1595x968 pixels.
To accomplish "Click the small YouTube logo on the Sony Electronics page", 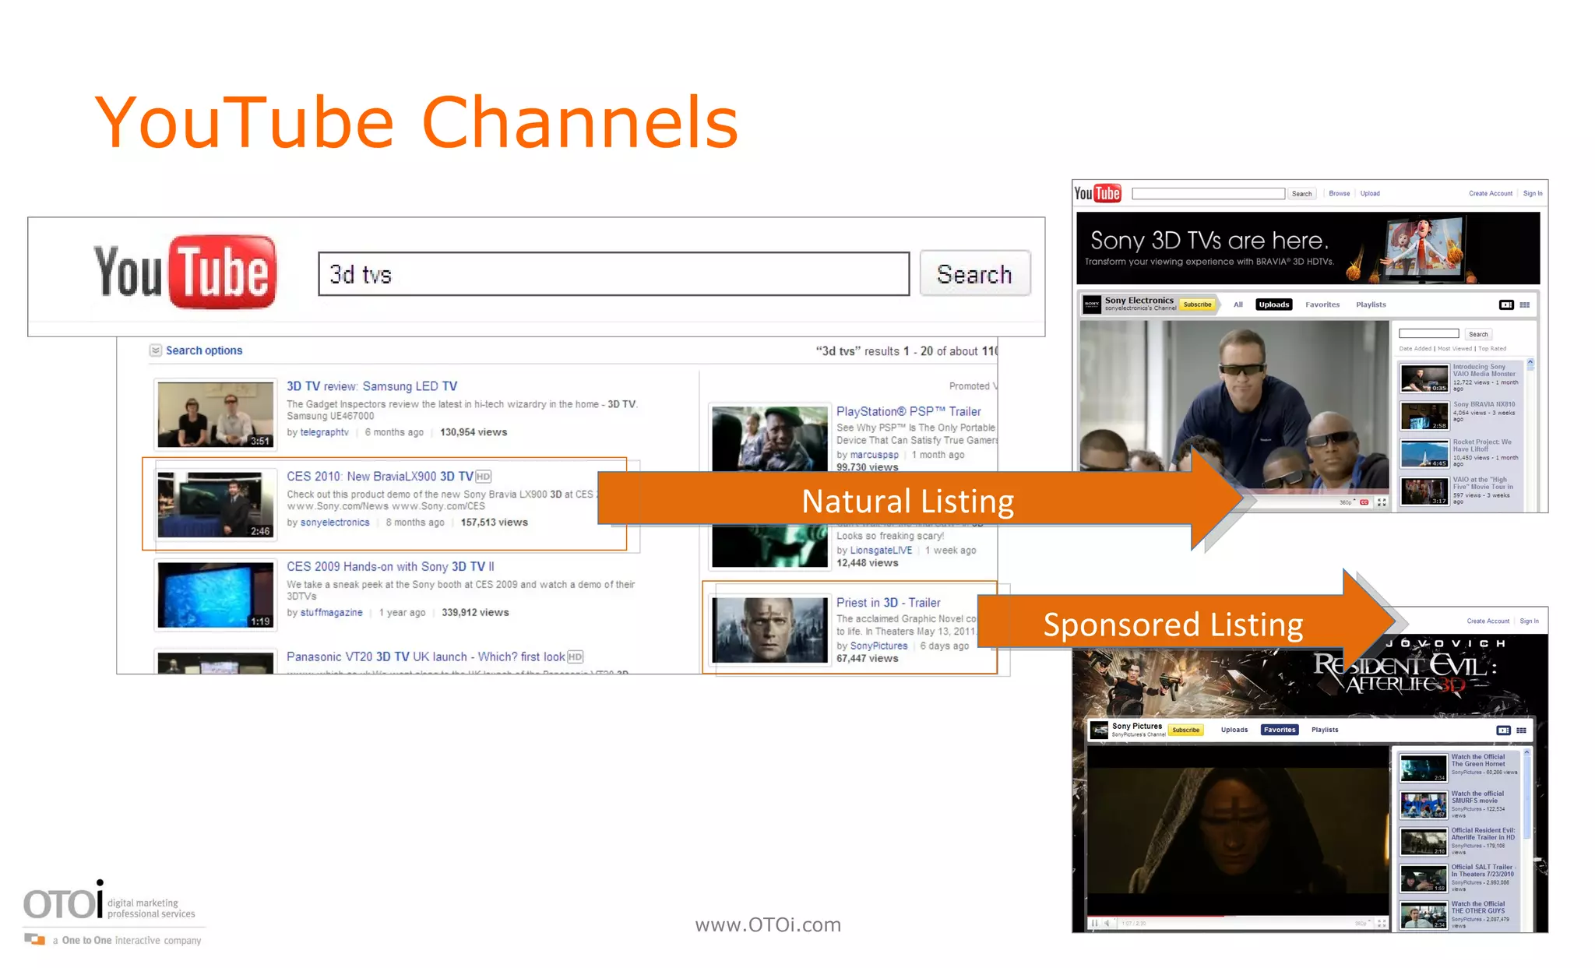I will 1097,193.
